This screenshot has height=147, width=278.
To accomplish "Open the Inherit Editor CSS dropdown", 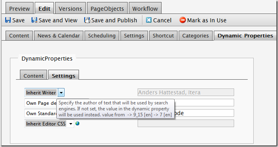I will [49, 123].
